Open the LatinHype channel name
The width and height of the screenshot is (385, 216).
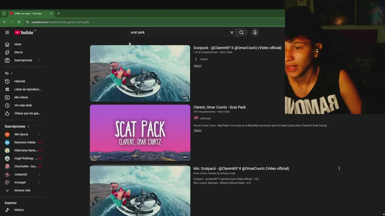(x=205, y=118)
